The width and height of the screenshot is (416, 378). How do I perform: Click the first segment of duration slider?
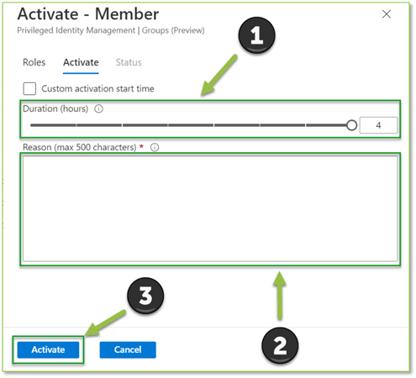coord(53,125)
